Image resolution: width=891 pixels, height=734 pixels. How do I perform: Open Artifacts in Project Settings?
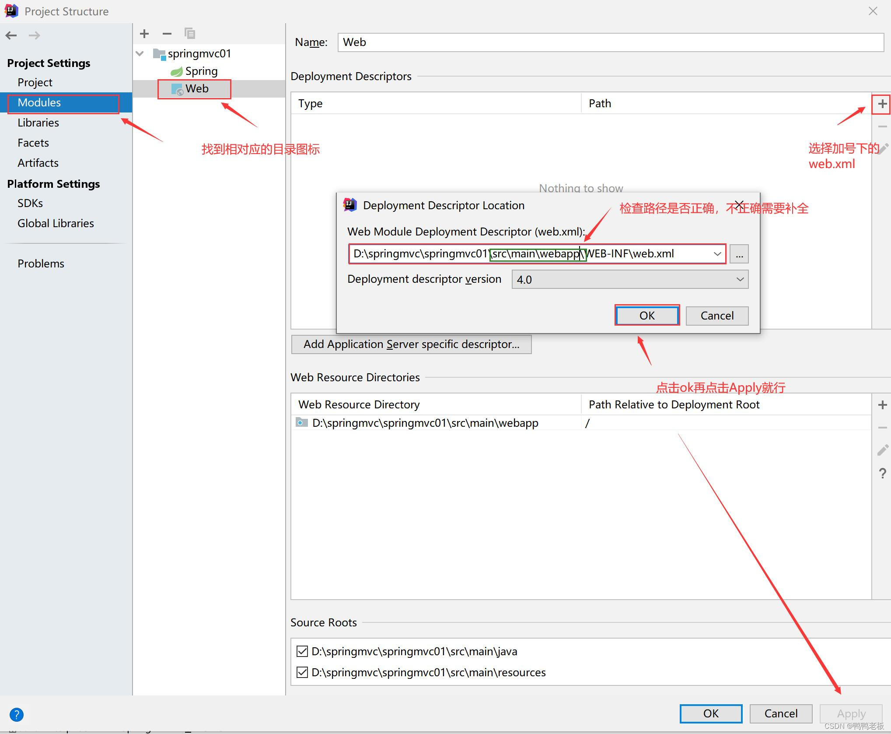tap(38, 163)
